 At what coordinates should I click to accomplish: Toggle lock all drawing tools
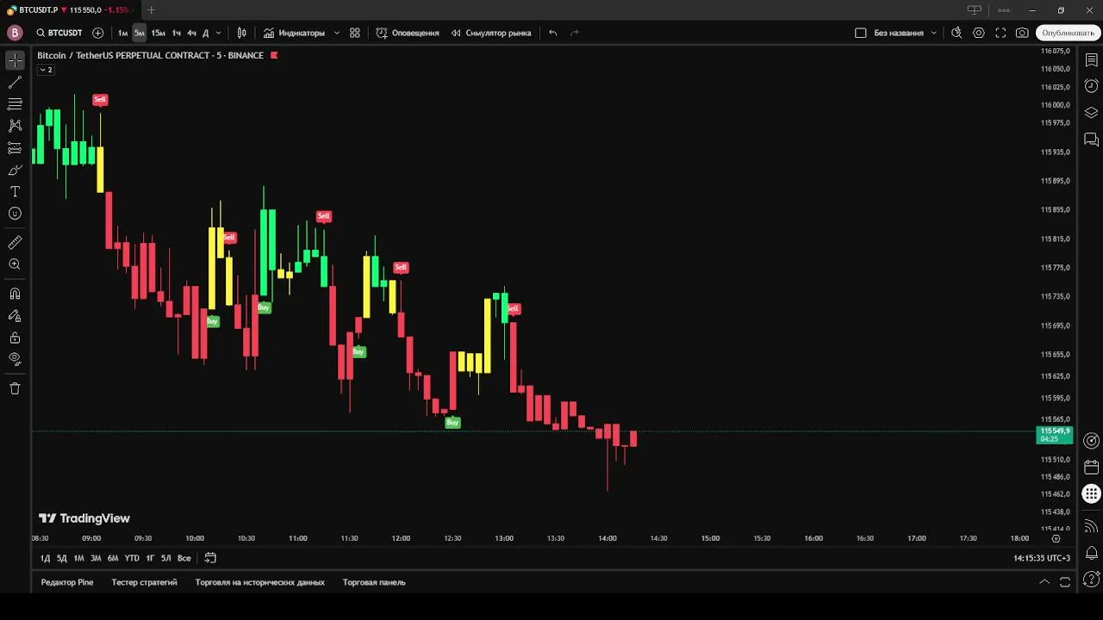click(x=15, y=338)
